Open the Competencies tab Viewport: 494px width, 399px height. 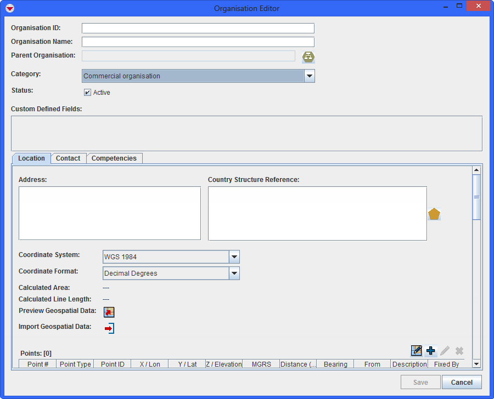coord(114,158)
